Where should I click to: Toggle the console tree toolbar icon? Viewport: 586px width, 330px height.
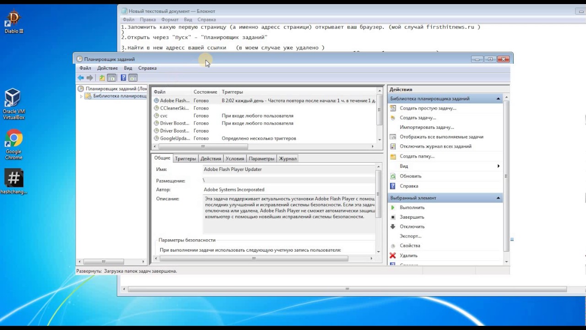pyautogui.click(x=111, y=78)
